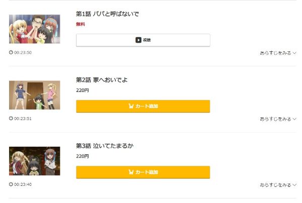Click the 00:23:51 duration text
The height and width of the screenshot is (203, 302).
coord(23,119)
